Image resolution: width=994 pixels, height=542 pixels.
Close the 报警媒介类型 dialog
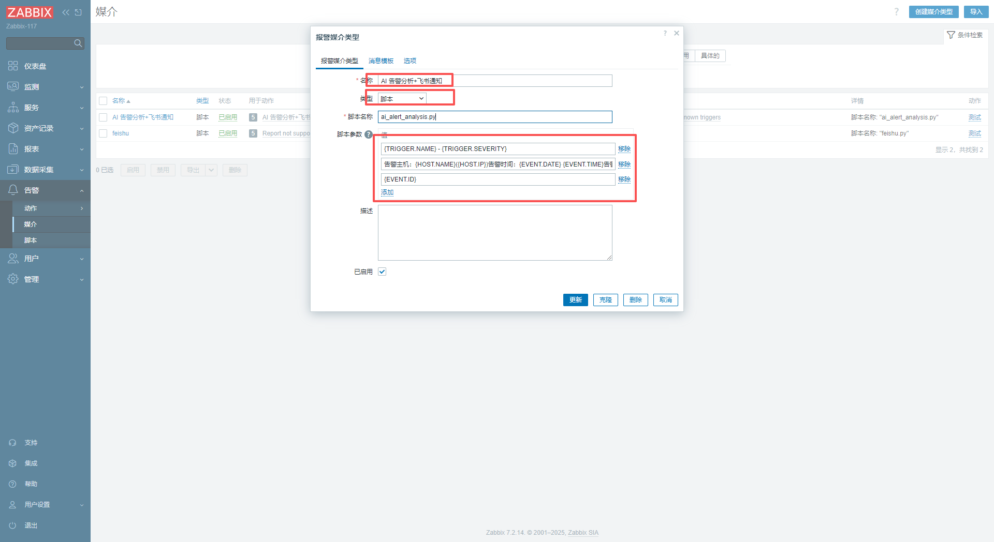tap(677, 33)
